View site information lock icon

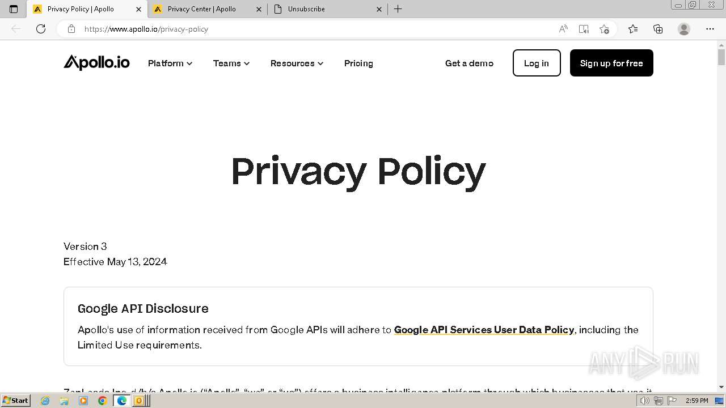point(71,29)
